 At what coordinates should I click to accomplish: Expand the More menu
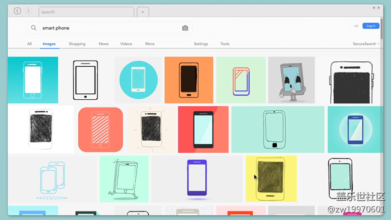click(x=150, y=44)
